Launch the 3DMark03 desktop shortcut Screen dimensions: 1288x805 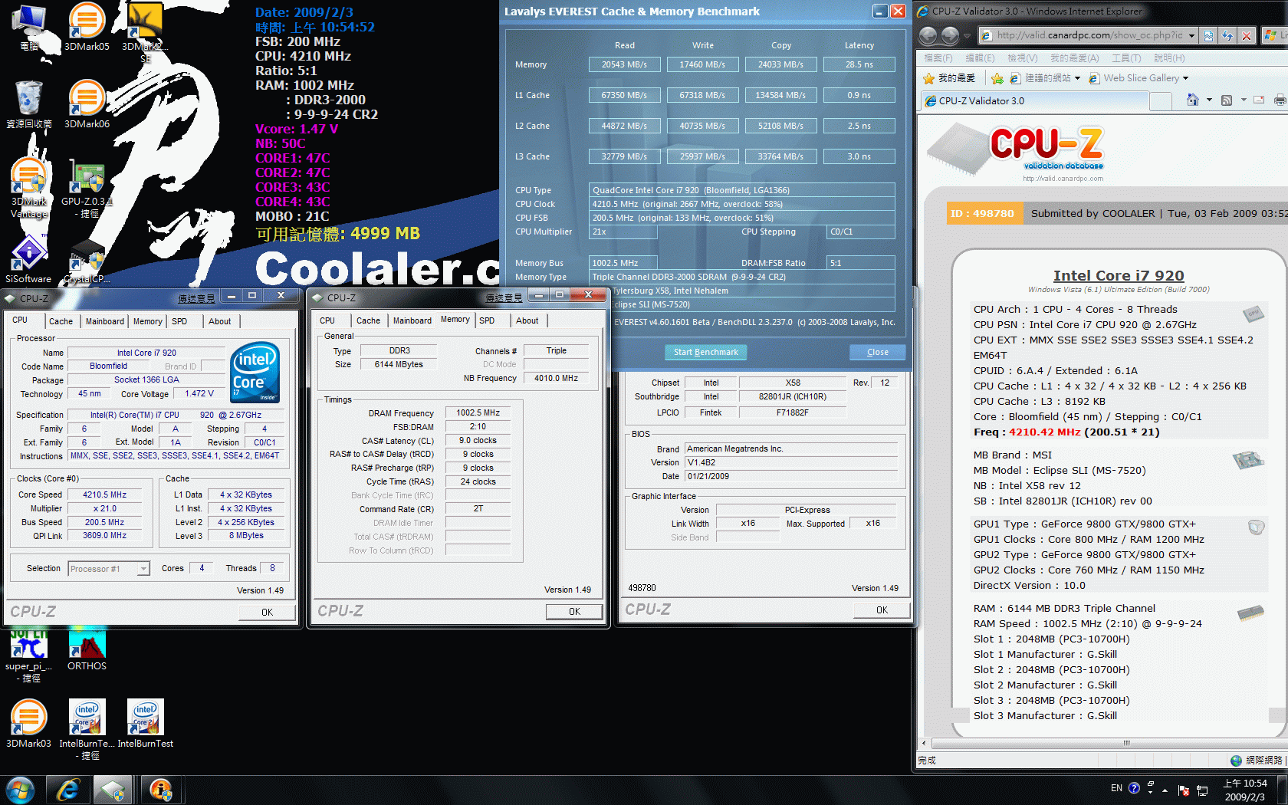tap(29, 723)
